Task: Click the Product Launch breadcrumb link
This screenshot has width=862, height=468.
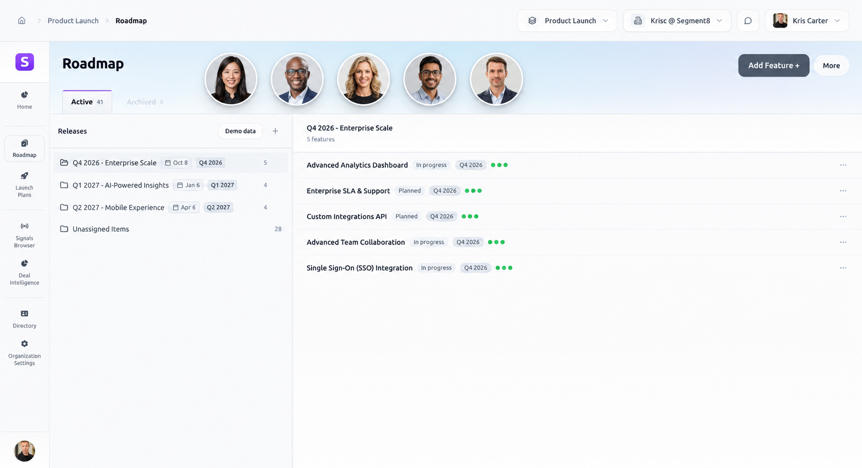Action: click(x=73, y=21)
